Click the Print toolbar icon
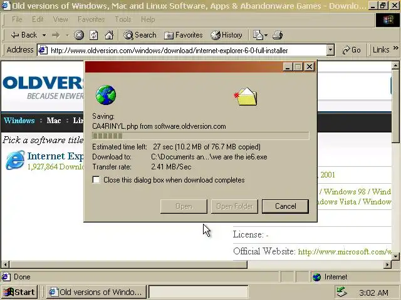Image resolution: width=401 pixels, height=300 pixels. [278, 35]
